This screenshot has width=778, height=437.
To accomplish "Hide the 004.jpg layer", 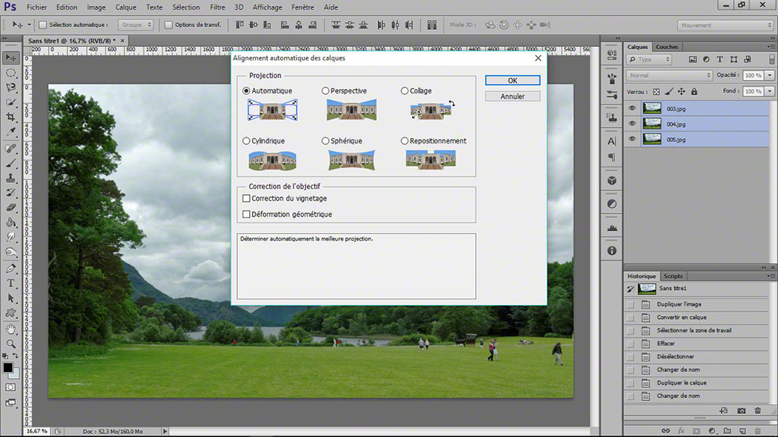I will coord(631,124).
